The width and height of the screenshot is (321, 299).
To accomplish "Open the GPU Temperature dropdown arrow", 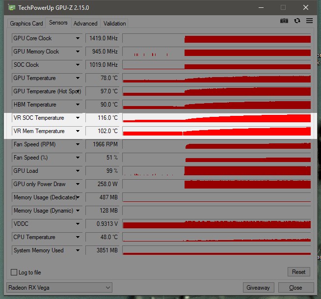I will point(78,78).
